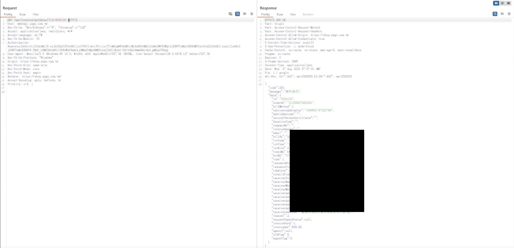Screen dimensions: 514x248
Task: Click the Origin header in request
Action: 33,61
